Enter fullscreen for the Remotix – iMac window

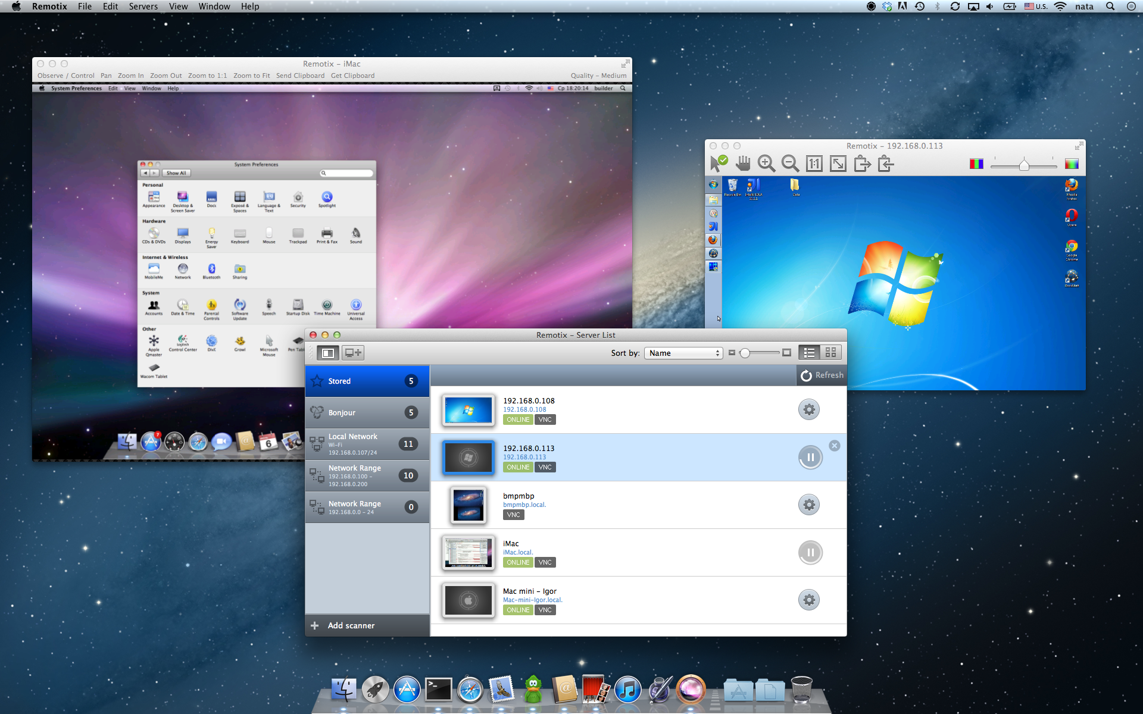[x=625, y=64]
